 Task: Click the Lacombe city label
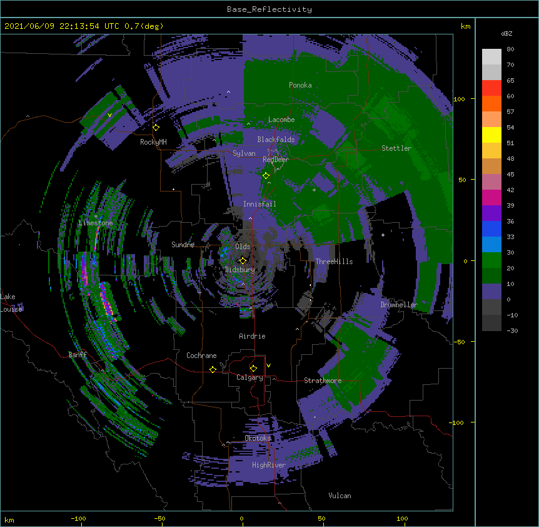click(281, 120)
